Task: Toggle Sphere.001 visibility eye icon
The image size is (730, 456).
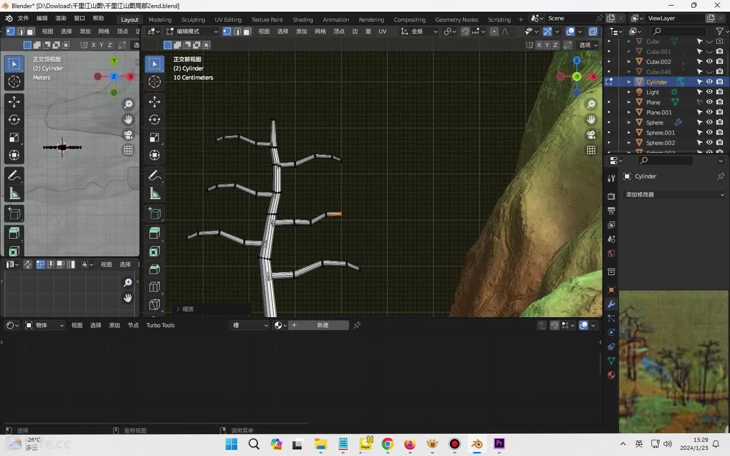Action: [x=710, y=132]
